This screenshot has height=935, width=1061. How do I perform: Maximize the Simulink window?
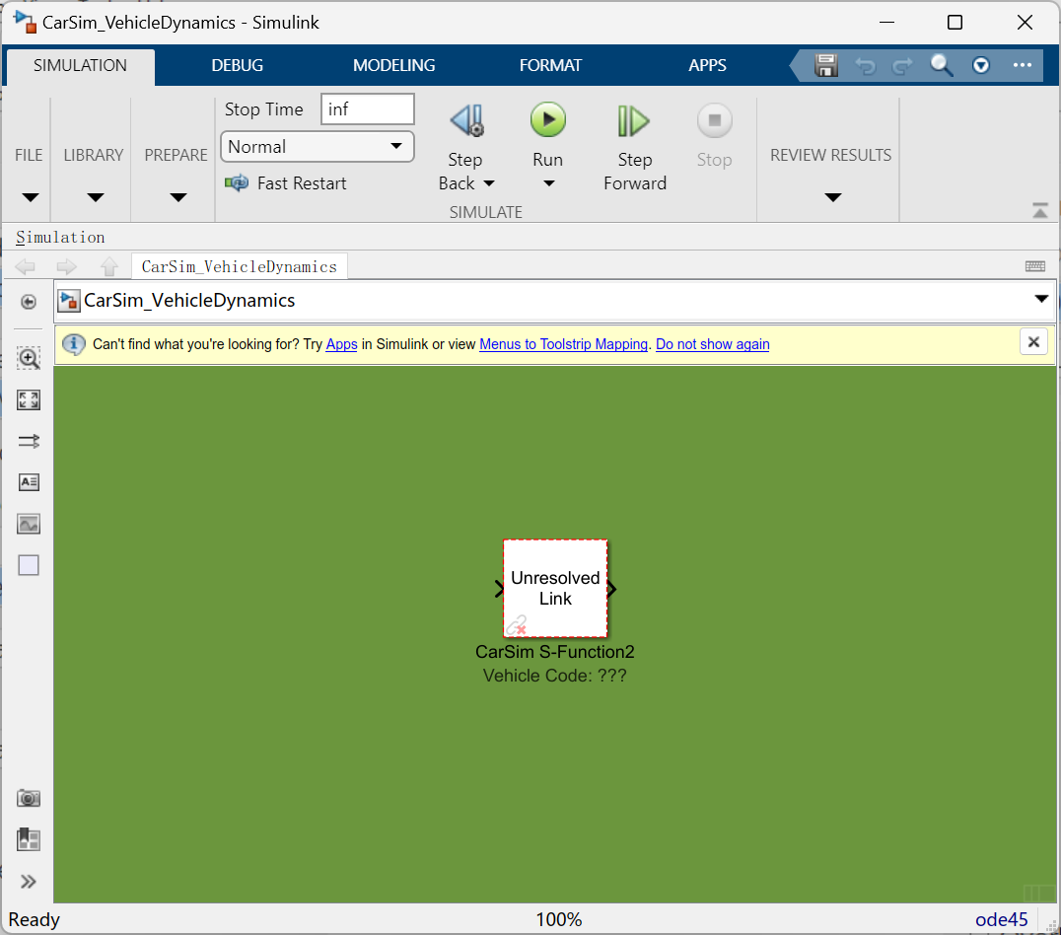(x=955, y=23)
